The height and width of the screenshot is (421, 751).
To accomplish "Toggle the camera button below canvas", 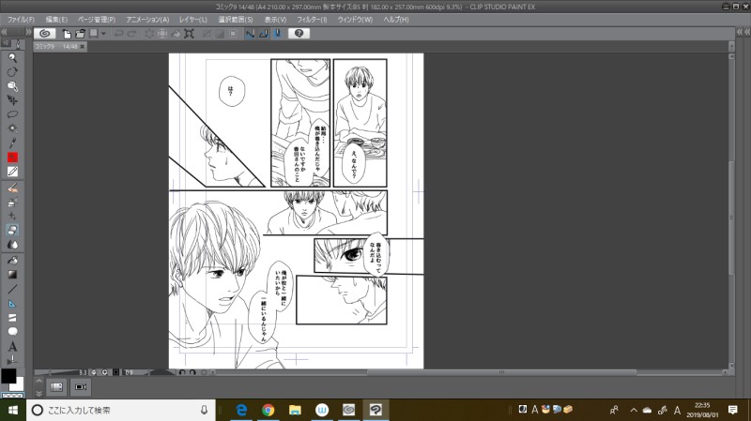I will (81, 387).
